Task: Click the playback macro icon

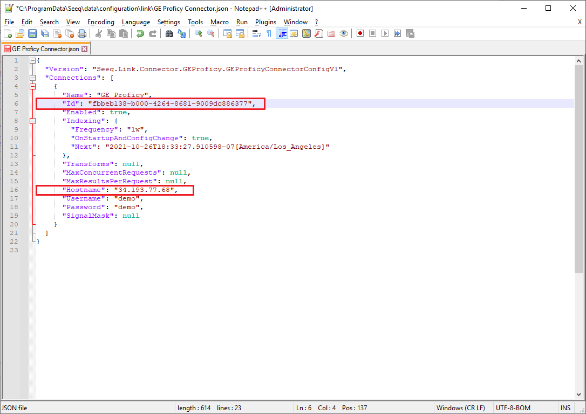Action: coord(385,33)
